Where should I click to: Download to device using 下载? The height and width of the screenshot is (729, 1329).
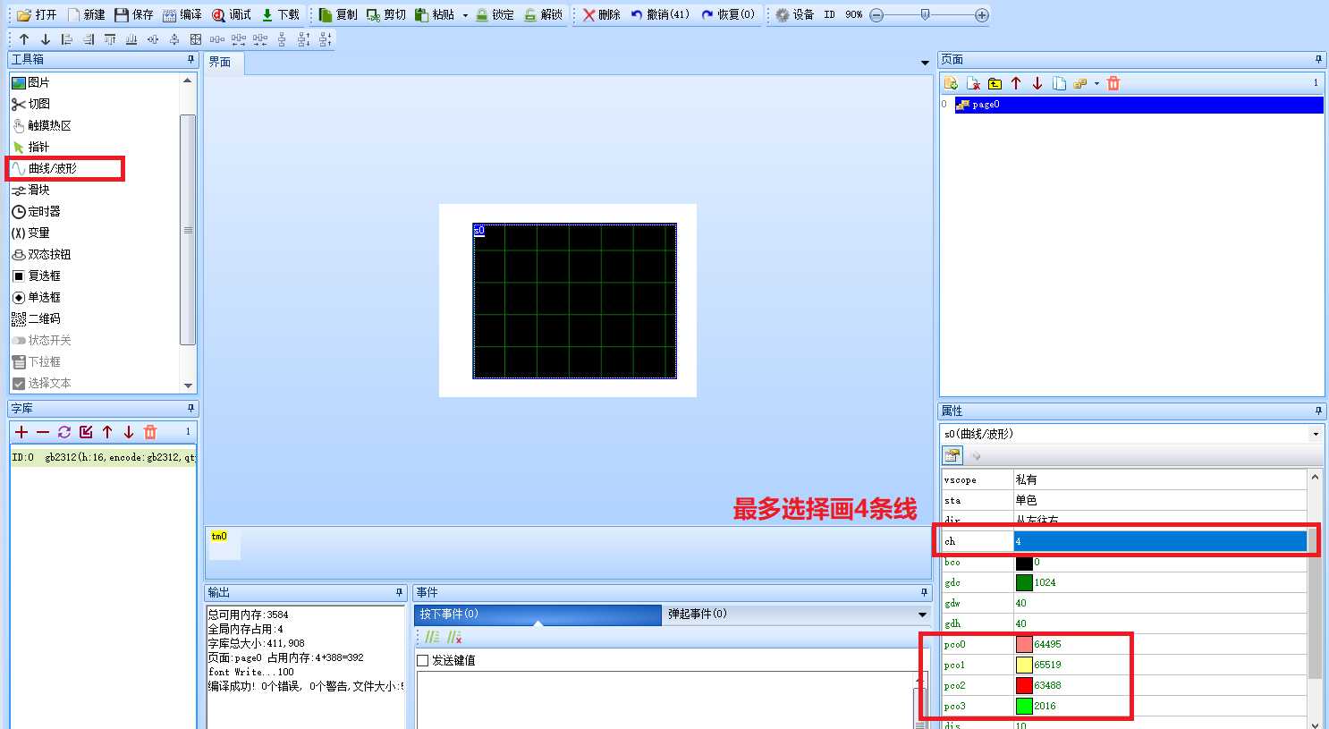pos(280,15)
